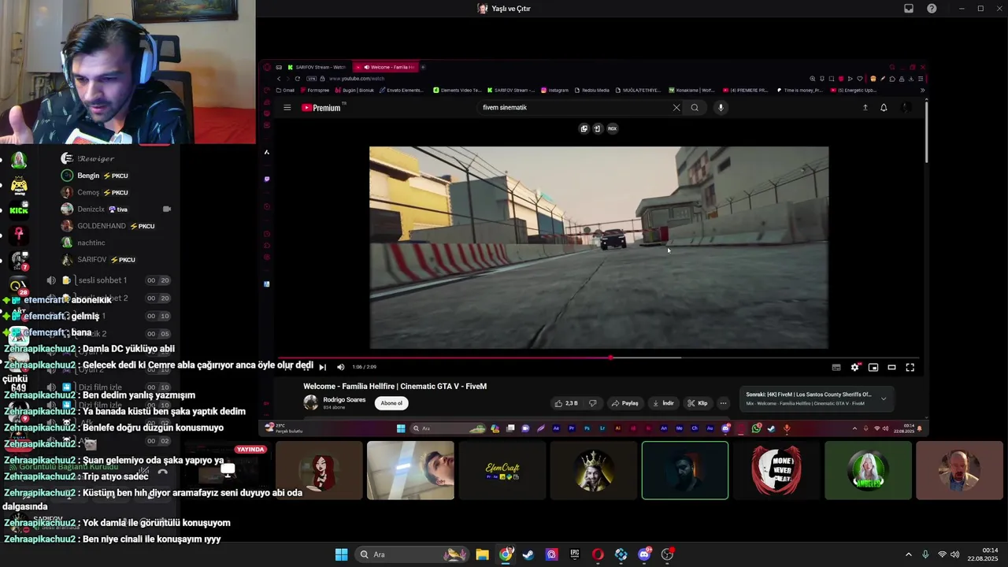Select user GOLDENHAND in voice list
The height and width of the screenshot is (567, 1008).
coord(108,226)
